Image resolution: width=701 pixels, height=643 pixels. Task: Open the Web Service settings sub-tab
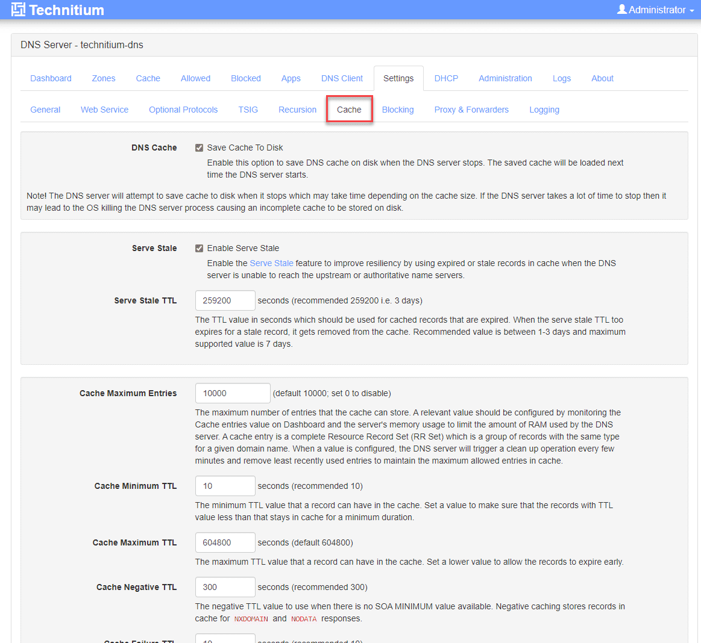(105, 110)
